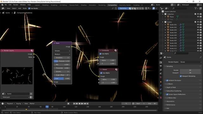The width and height of the screenshot is (203, 114).
Task: Open the Render properties tab
Action: pos(161,62)
